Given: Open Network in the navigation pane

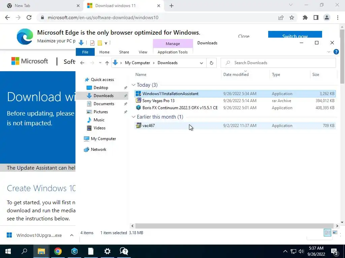Looking at the screenshot, I should pyautogui.click(x=98, y=149).
